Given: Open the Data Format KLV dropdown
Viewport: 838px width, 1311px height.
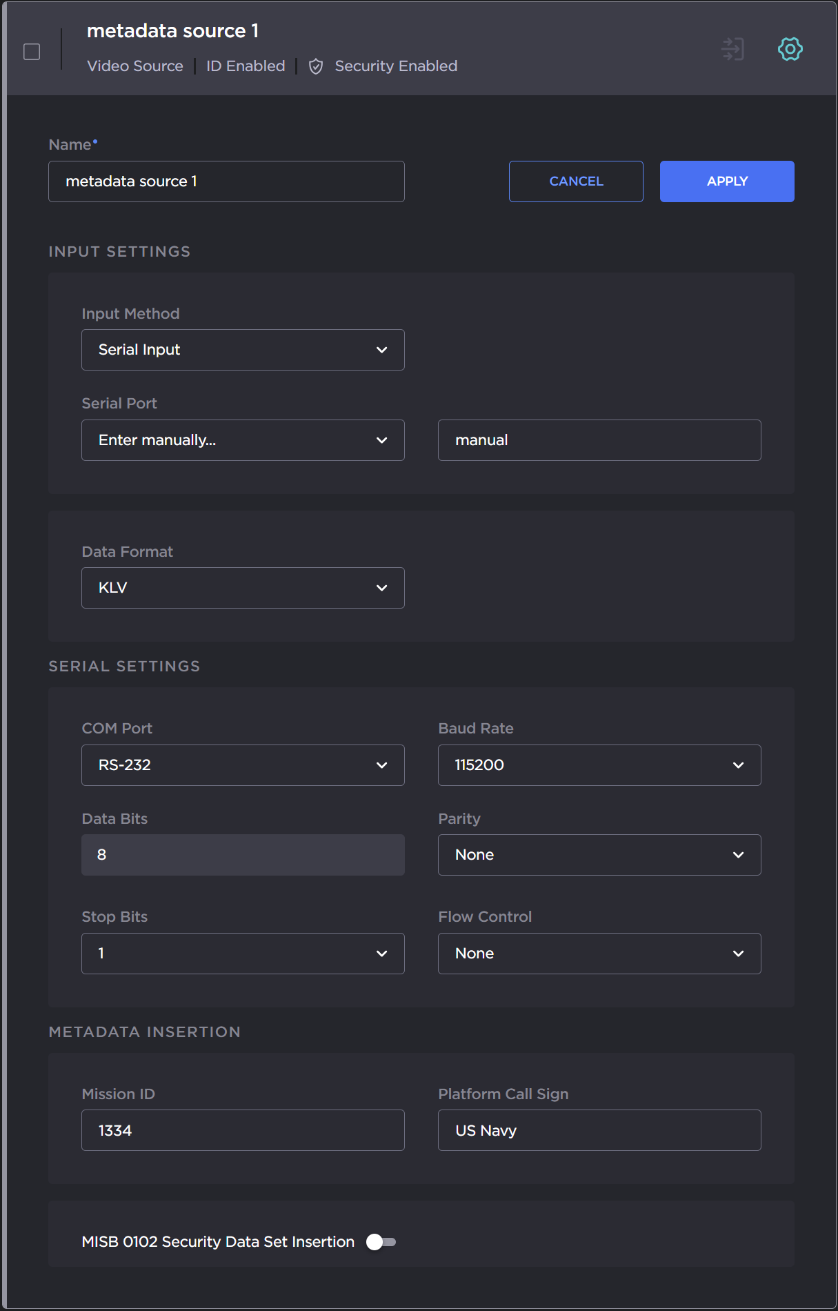Looking at the screenshot, I should (x=243, y=588).
